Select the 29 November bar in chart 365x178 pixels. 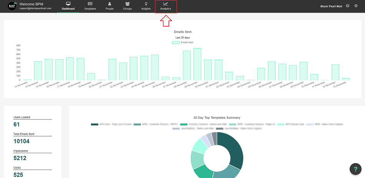pos(197,64)
